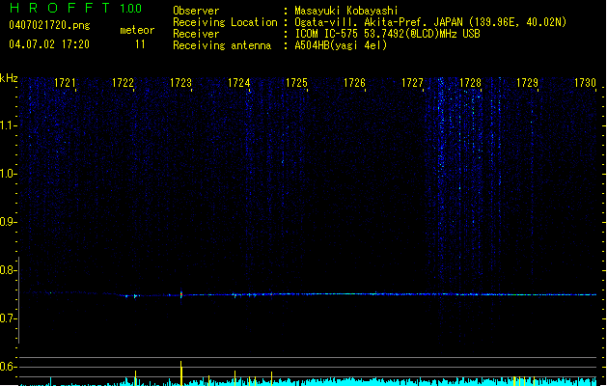Click the 1721 time marker
This screenshot has height=386, width=607.
(x=65, y=83)
